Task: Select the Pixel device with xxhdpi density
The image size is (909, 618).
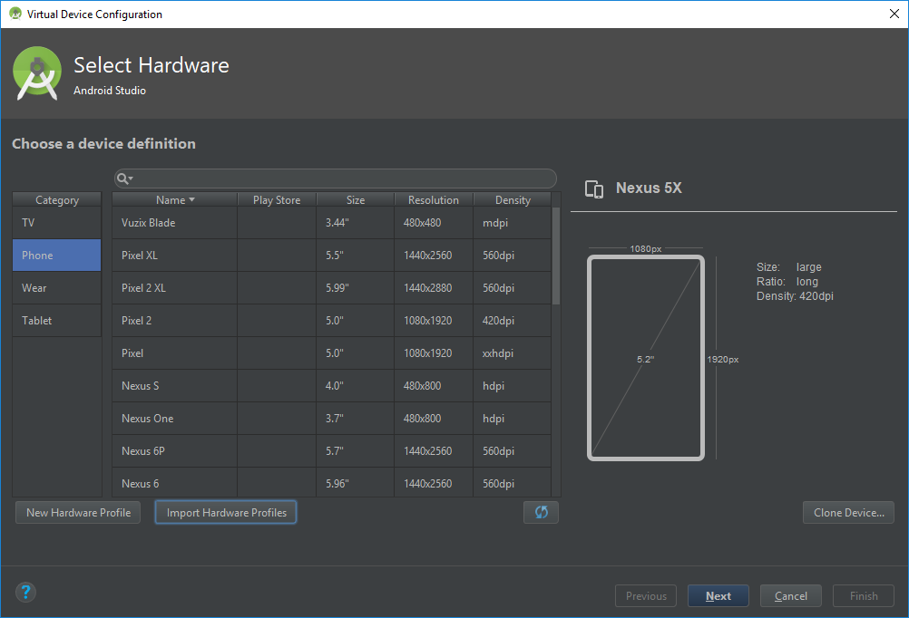Action: pyautogui.click(x=332, y=353)
